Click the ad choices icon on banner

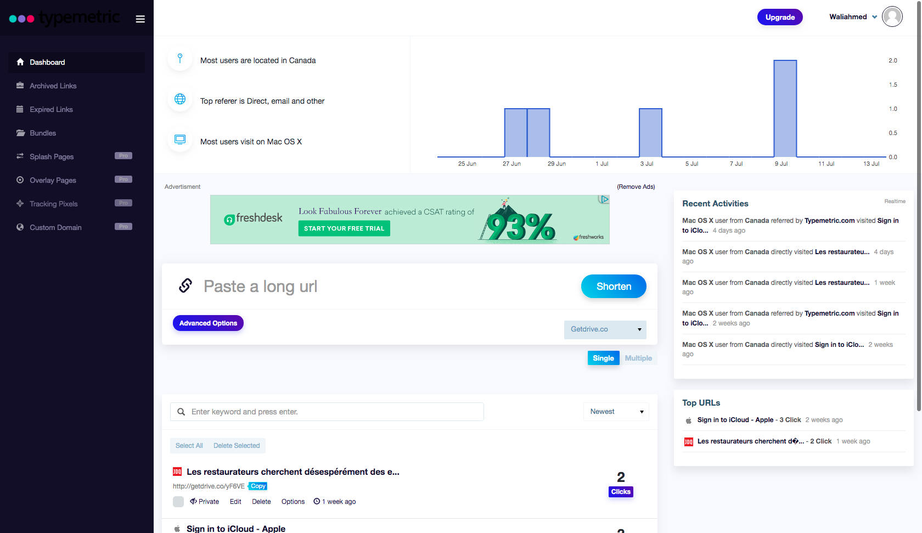604,199
